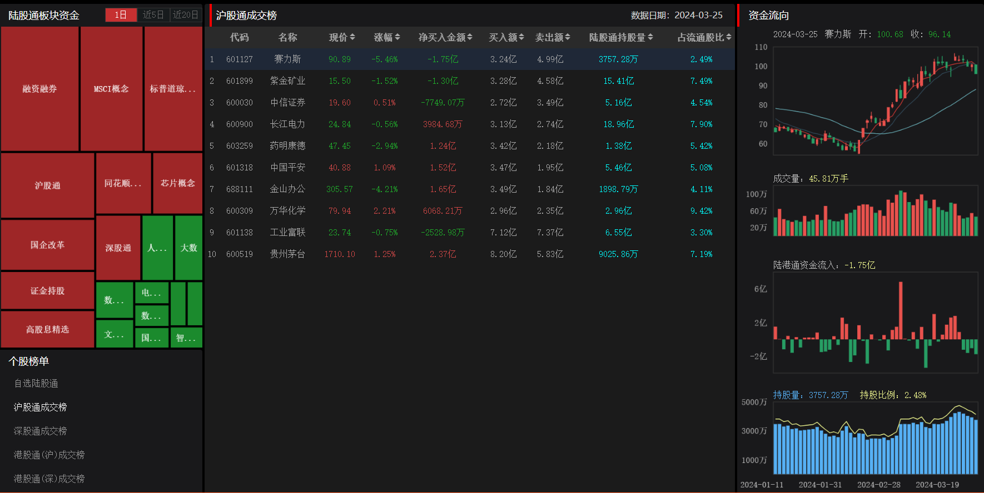The height and width of the screenshot is (493, 984).
Task: Click the 成交量 volume bar chart
Action: pos(876,211)
